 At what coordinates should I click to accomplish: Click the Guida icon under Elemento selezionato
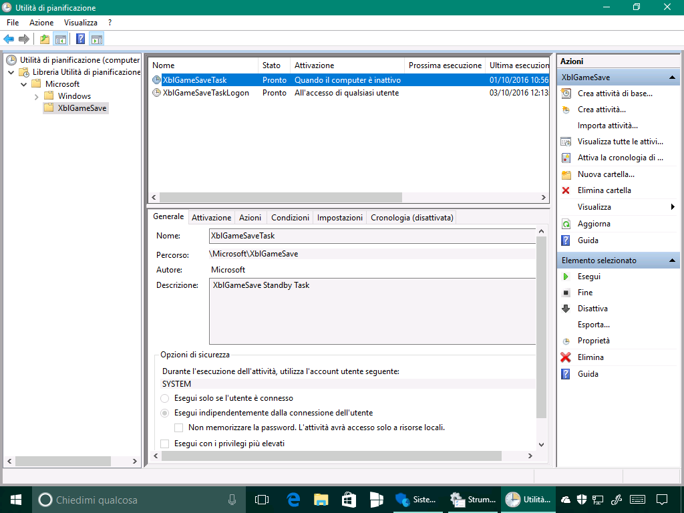point(566,374)
